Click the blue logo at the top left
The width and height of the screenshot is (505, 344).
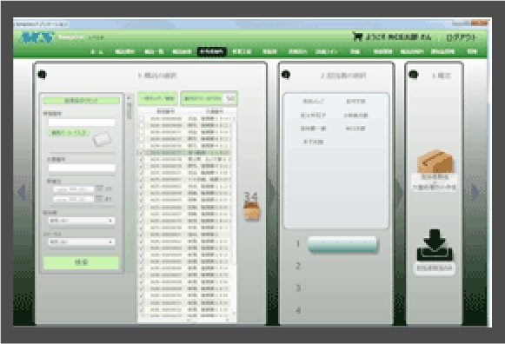coord(37,37)
